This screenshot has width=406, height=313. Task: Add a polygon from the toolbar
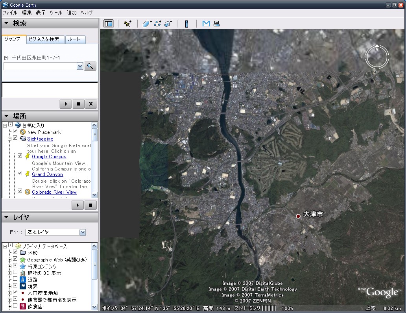(x=147, y=24)
